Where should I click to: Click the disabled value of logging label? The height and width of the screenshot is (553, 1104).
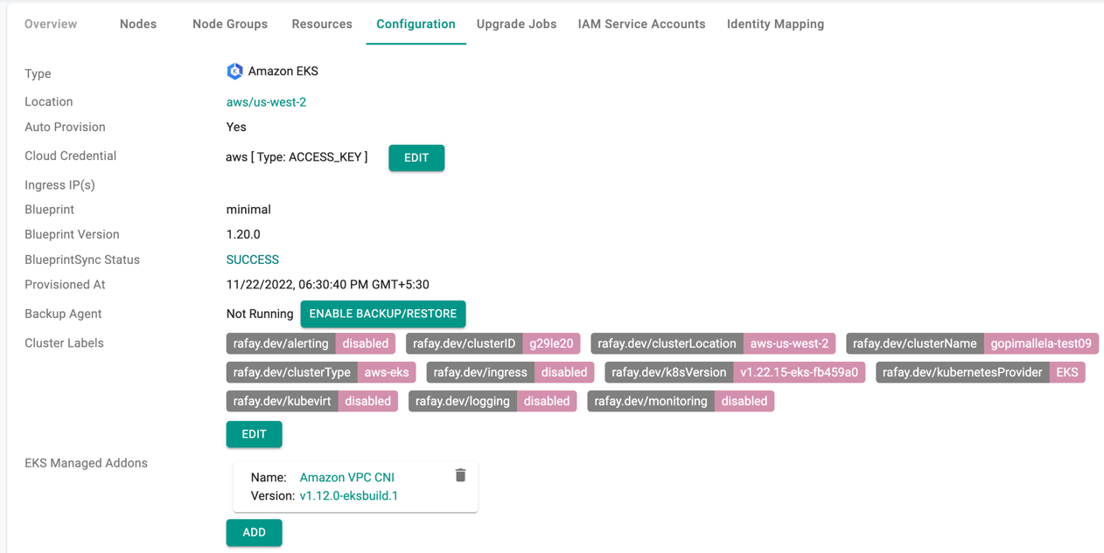(x=547, y=401)
